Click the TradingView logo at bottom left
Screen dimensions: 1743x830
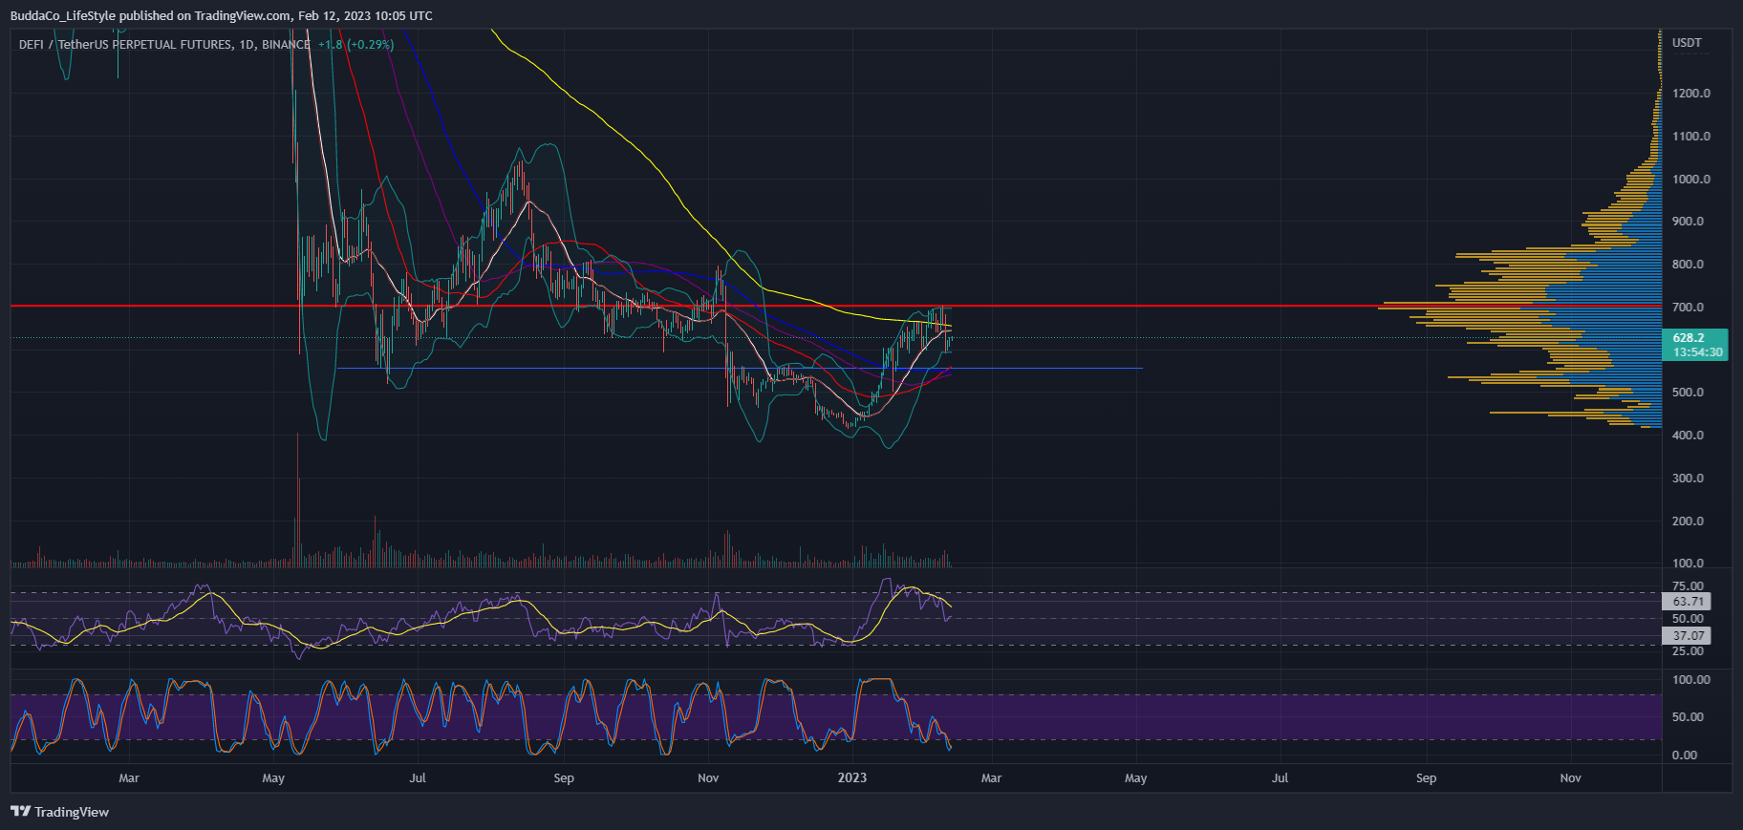pos(60,812)
